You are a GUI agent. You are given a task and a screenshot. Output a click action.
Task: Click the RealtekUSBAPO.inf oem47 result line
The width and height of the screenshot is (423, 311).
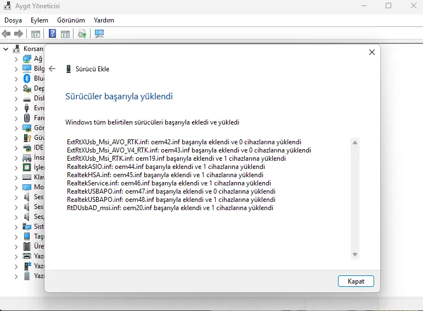(x=171, y=191)
